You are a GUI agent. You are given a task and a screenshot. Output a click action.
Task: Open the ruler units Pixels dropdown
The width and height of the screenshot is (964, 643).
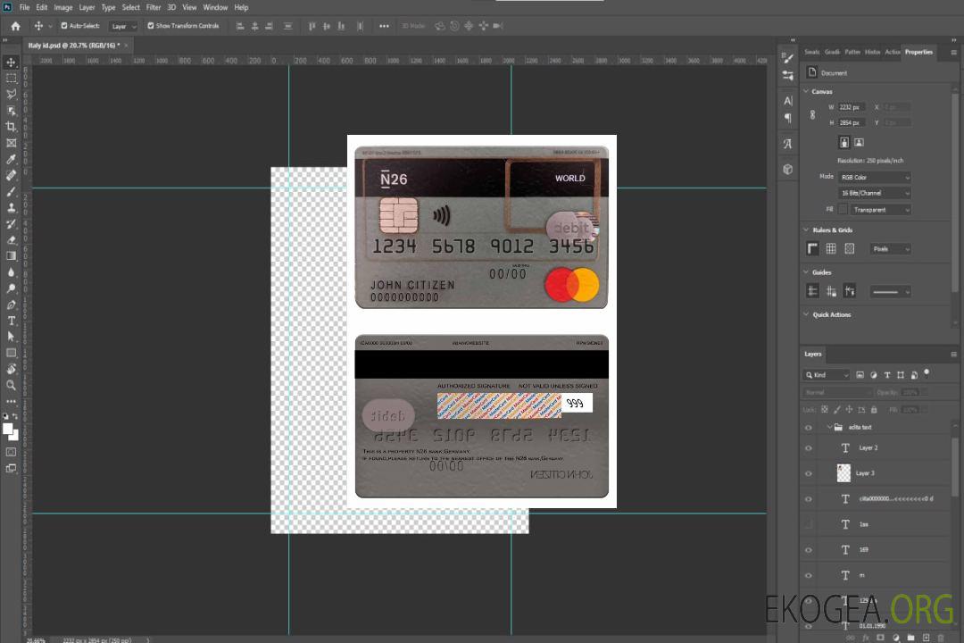point(890,249)
